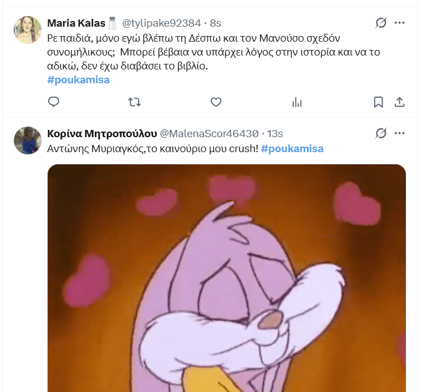Screen dimensions: 428x392
Task: Open @tylipake92384 handle
Action: pyautogui.click(x=161, y=23)
